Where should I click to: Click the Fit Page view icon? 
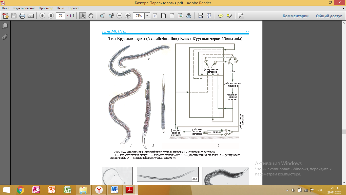(172, 16)
